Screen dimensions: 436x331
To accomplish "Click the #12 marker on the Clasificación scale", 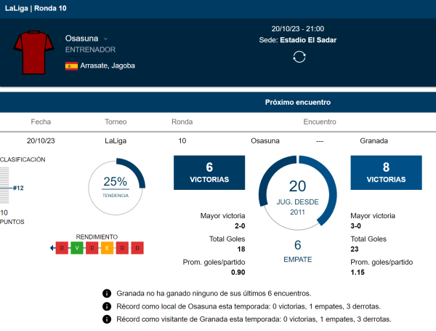I will pyautogui.click(x=17, y=188).
